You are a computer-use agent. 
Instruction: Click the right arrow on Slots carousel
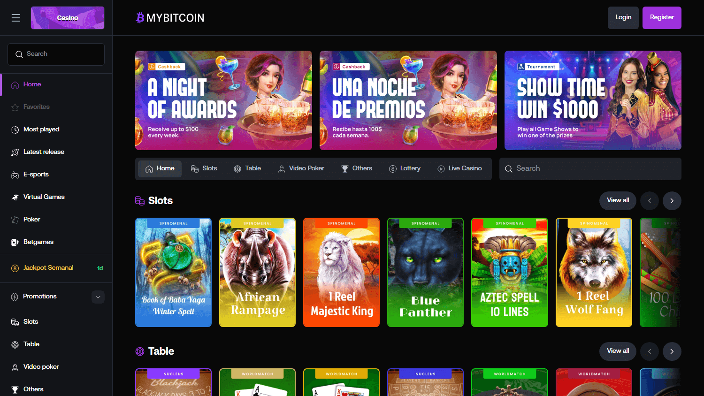click(x=672, y=200)
